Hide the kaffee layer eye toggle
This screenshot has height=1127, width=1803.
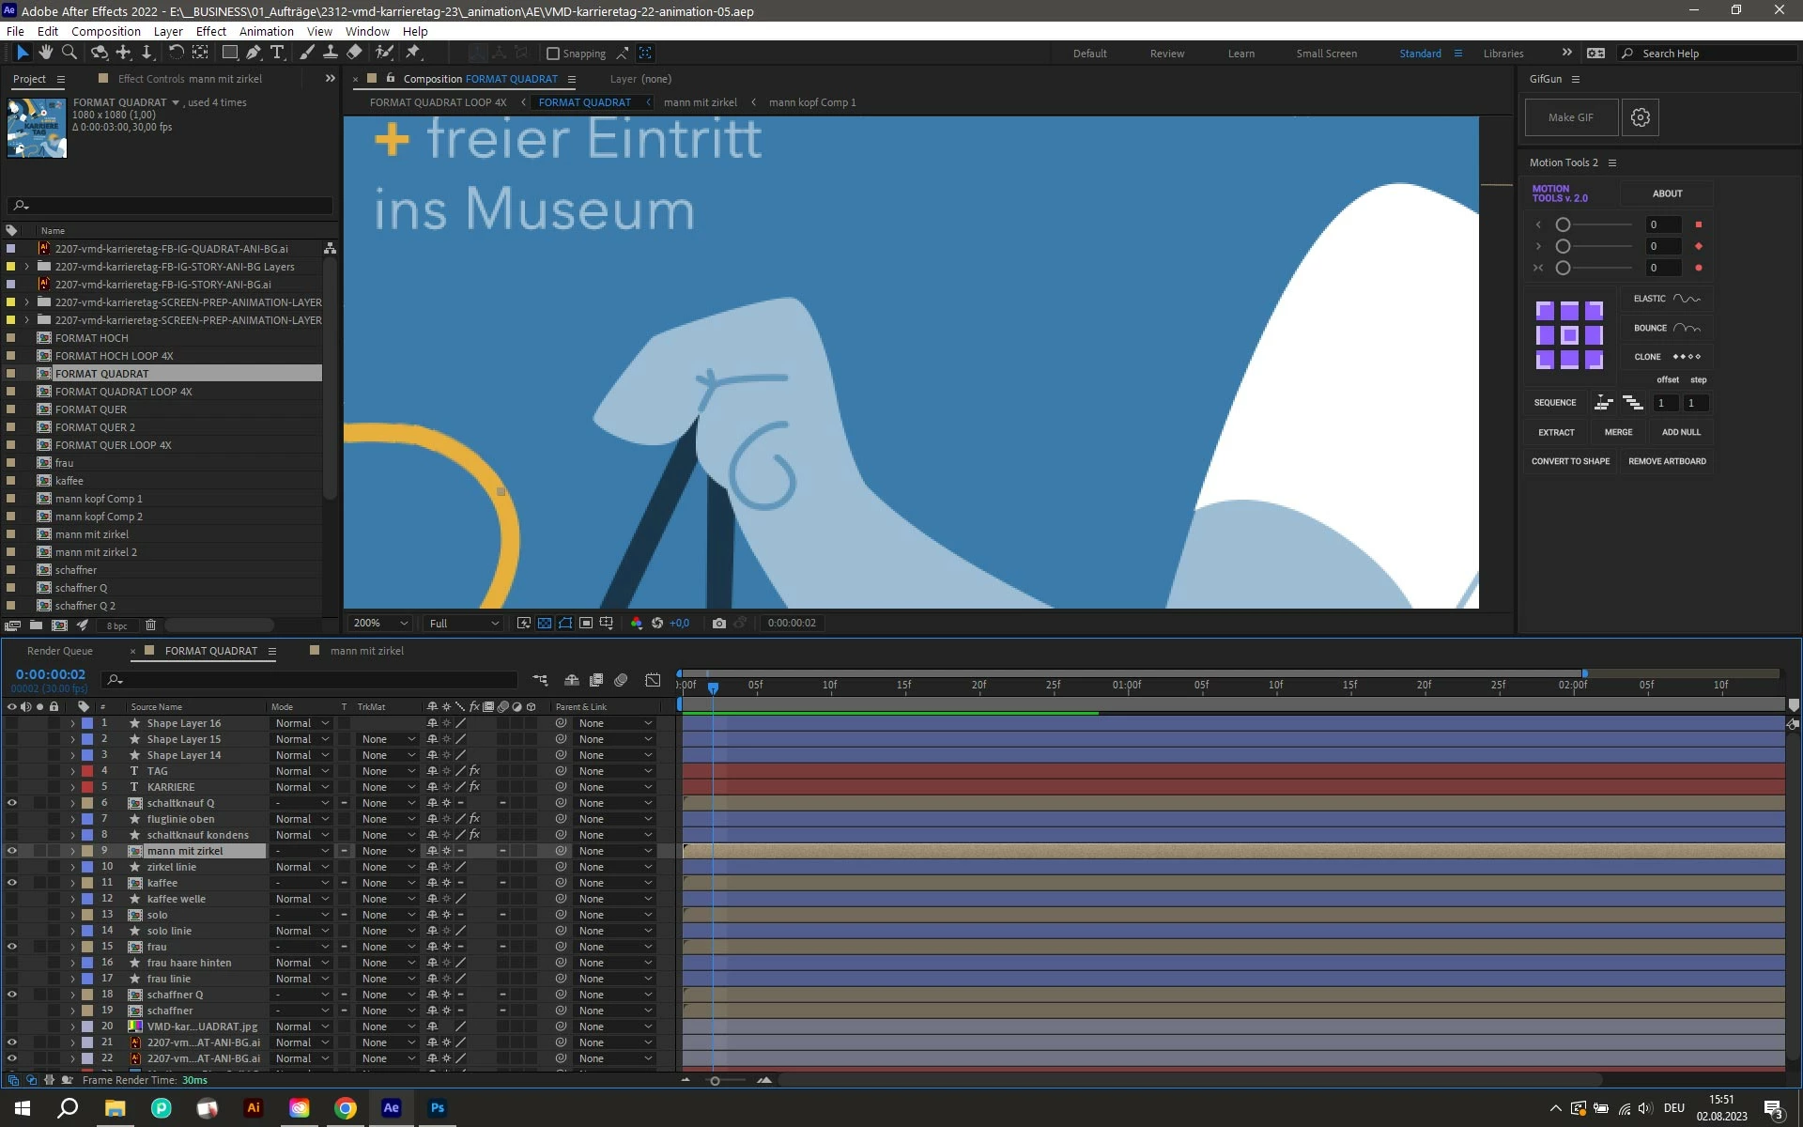pyautogui.click(x=12, y=883)
